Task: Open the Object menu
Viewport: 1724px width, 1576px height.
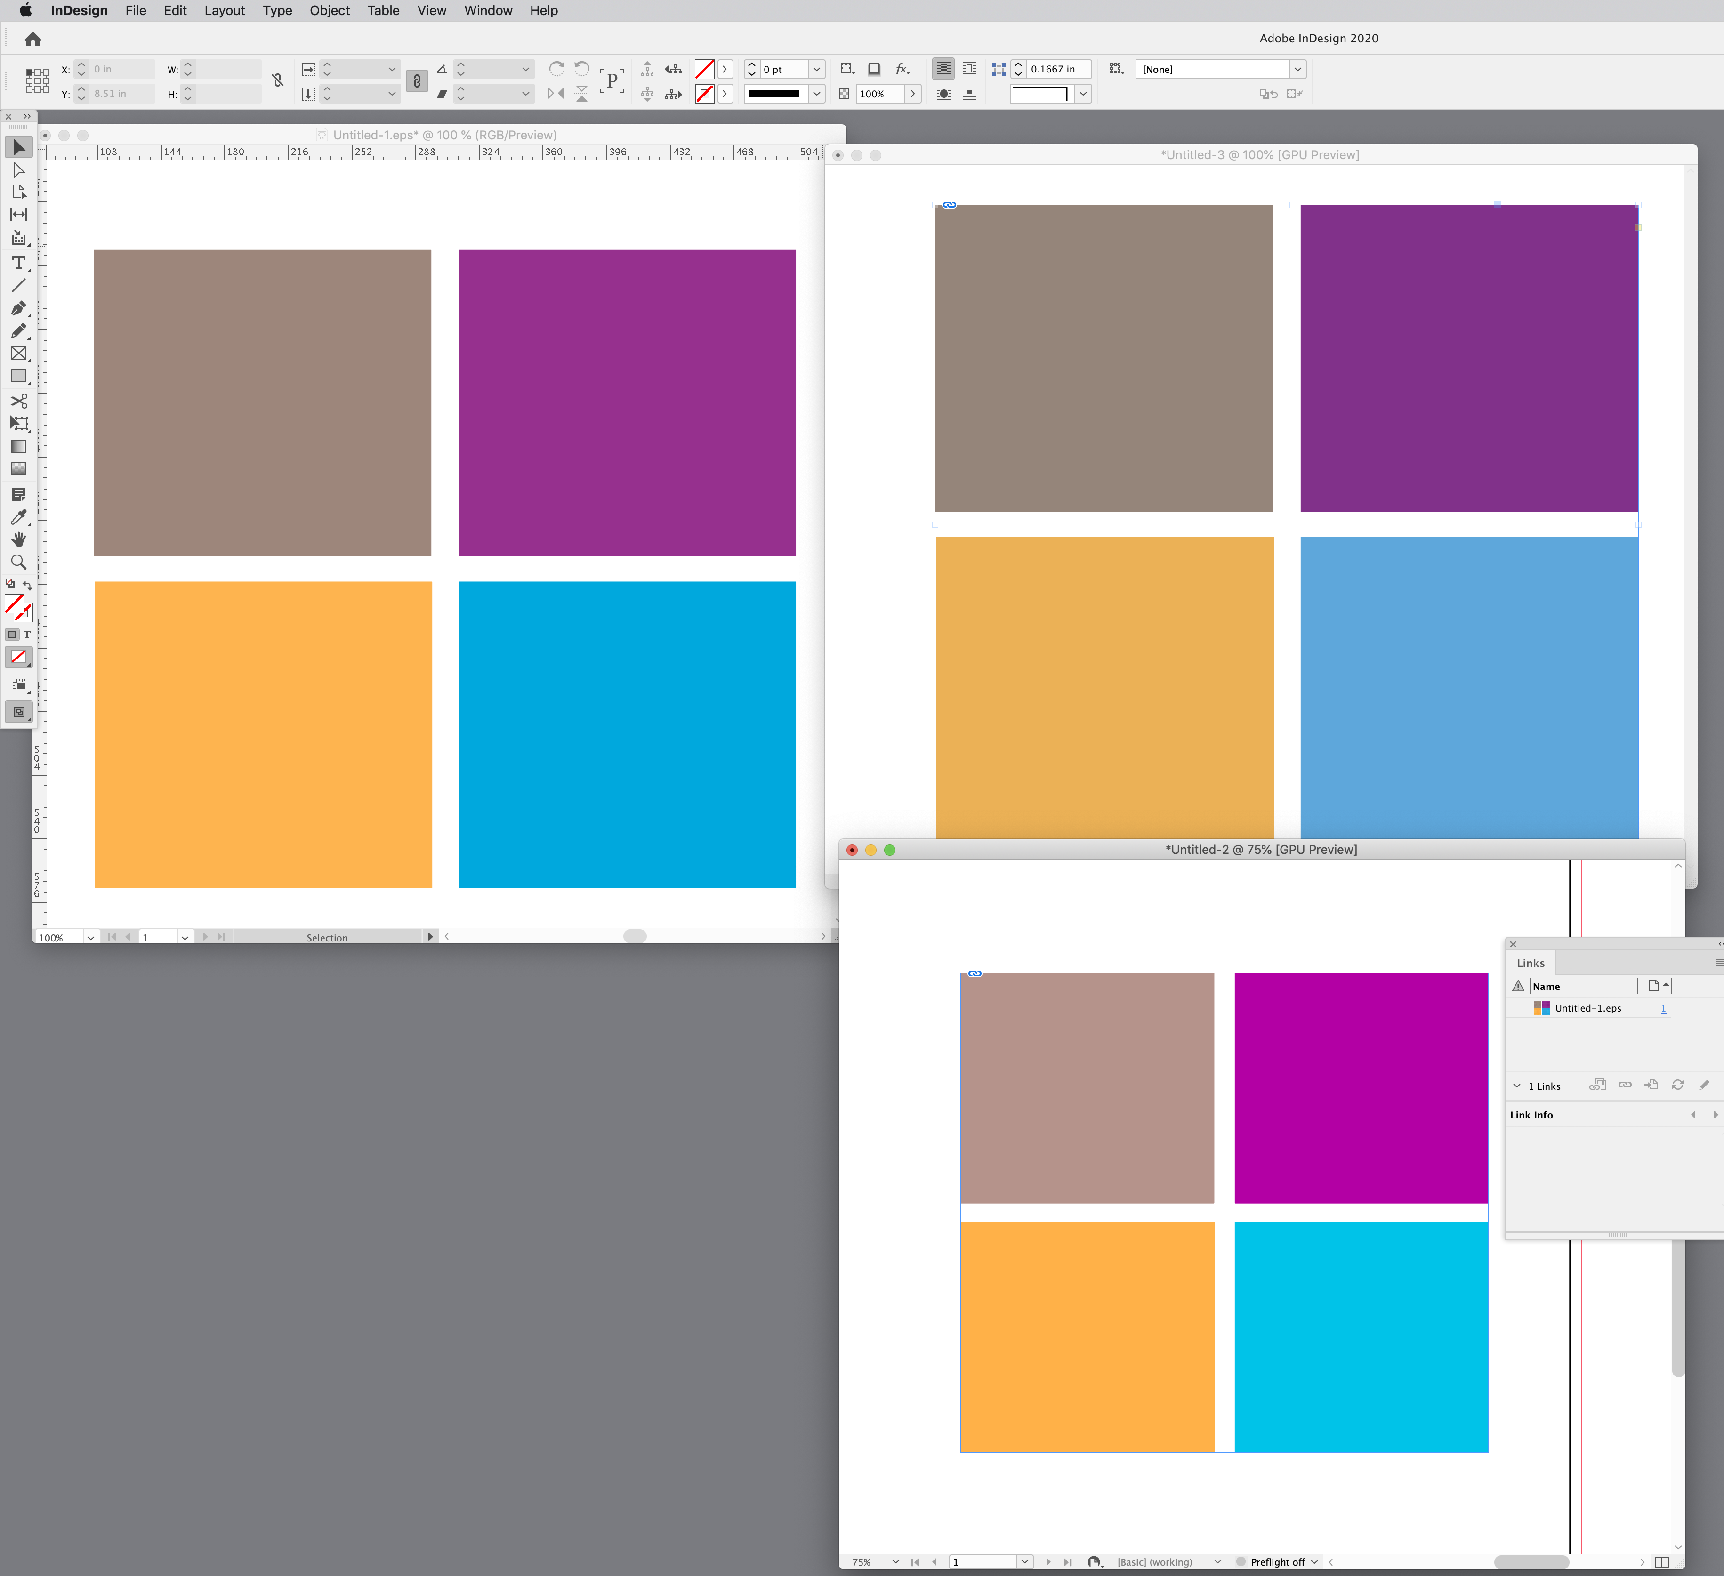Action: [330, 10]
